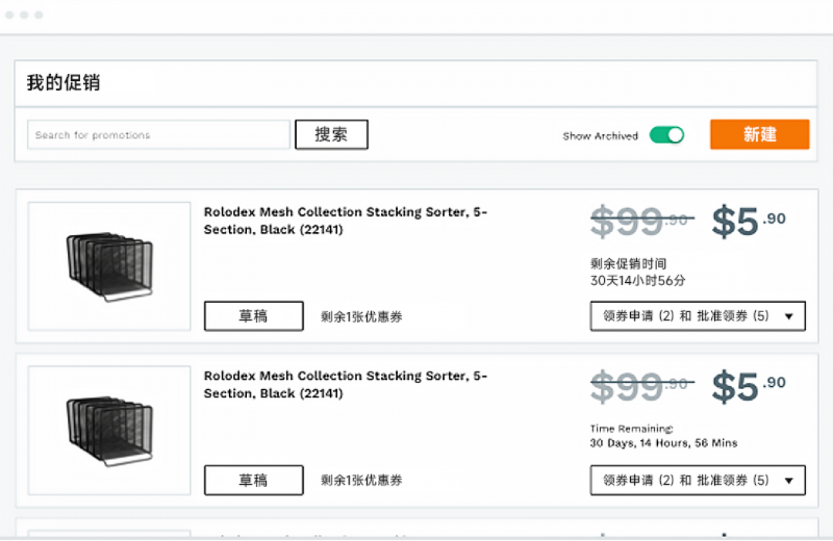Click the 剩余促销时间 label
Viewport: 833px width, 541px height.
tap(629, 264)
